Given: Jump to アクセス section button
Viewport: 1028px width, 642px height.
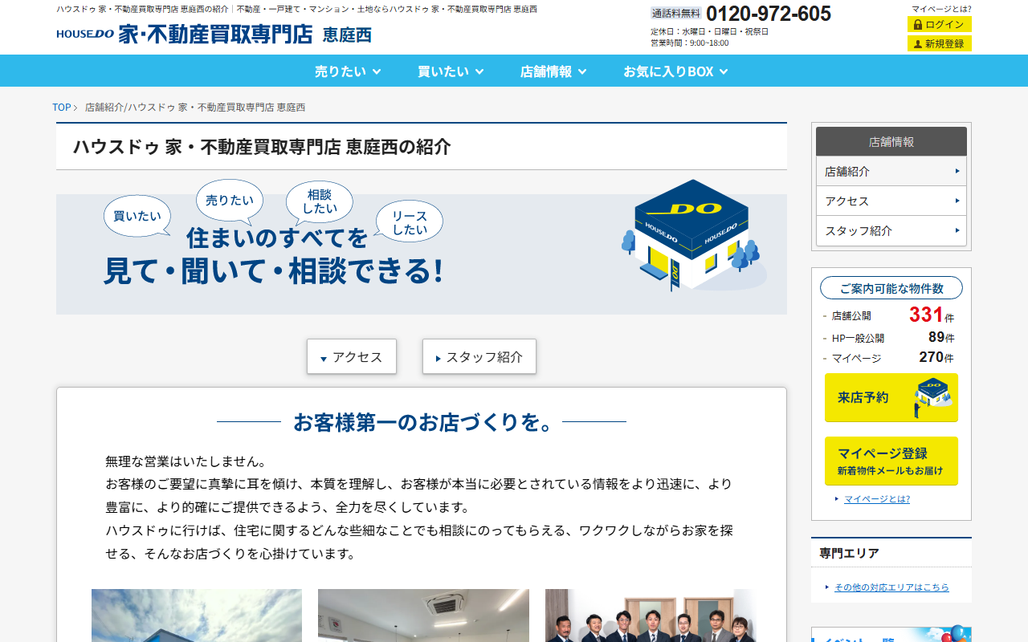Looking at the screenshot, I should click(352, 356).
